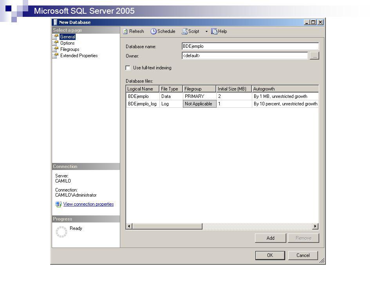Click the Remove button
Image resolution: width=376 pixels, height=282 pixels.
pyautogui.click(x=304, y=238)
